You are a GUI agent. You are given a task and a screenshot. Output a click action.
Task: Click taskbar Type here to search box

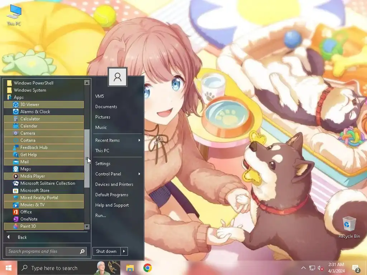[69, 268]
